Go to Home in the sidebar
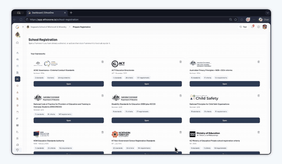This screenshot has height=164, width=282. click(x=18, y=43)
